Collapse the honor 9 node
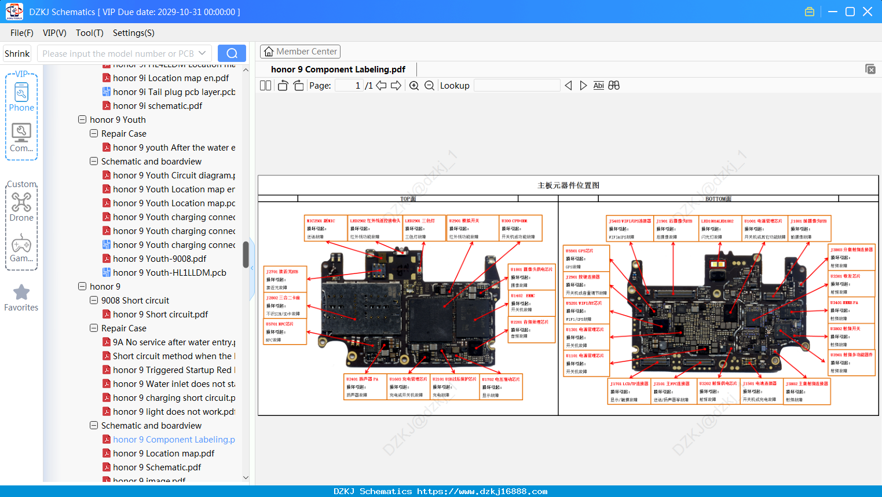This screenshot has height=497, width=882. tap(82, 286)
